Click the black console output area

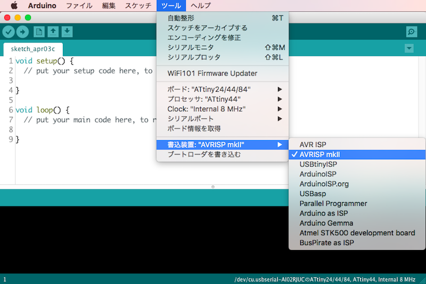144,239
